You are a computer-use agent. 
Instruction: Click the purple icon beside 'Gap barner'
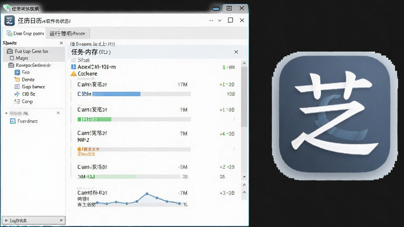pos(17,87)
